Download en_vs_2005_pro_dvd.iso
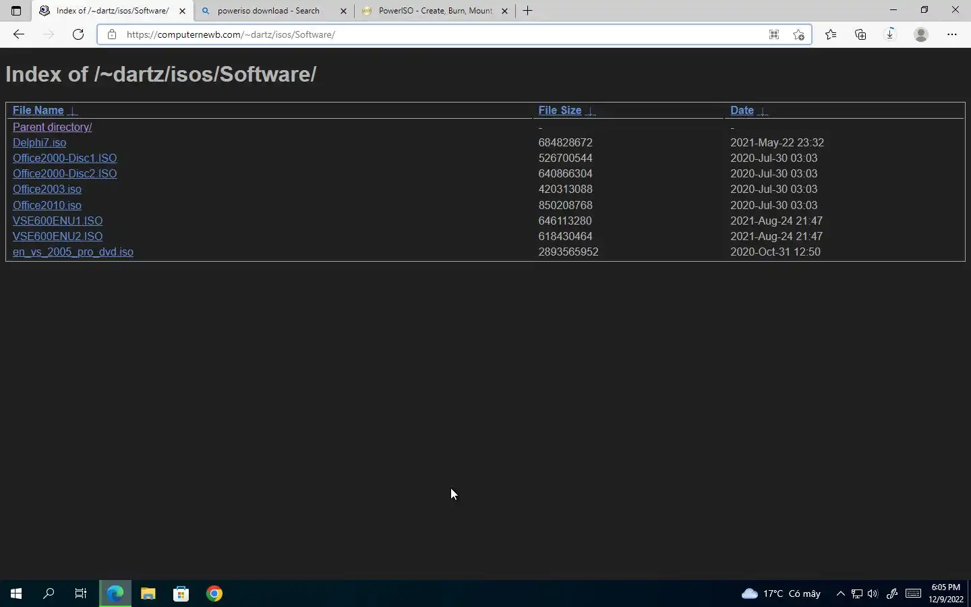Screen dimensions: 971x607 click(x=73, y=252)
